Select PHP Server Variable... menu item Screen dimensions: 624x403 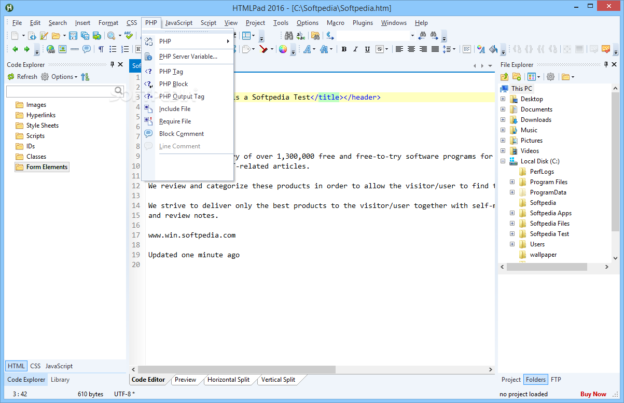(x=188, y=57)
